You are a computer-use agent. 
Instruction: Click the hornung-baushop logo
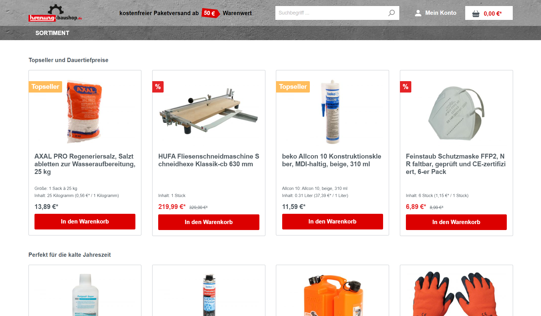pos(55,13)
